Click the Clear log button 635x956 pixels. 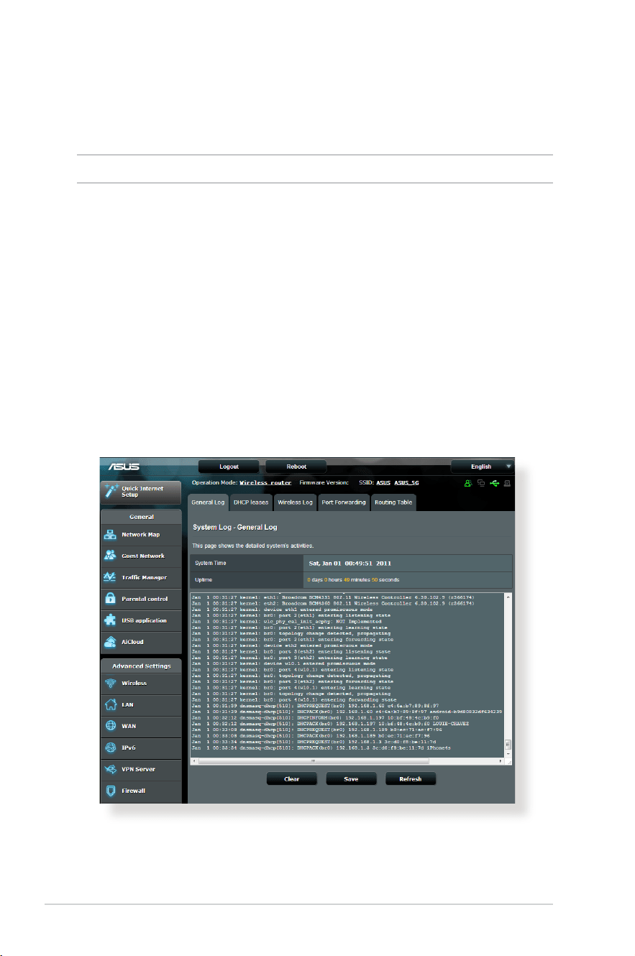pos(292,778)
